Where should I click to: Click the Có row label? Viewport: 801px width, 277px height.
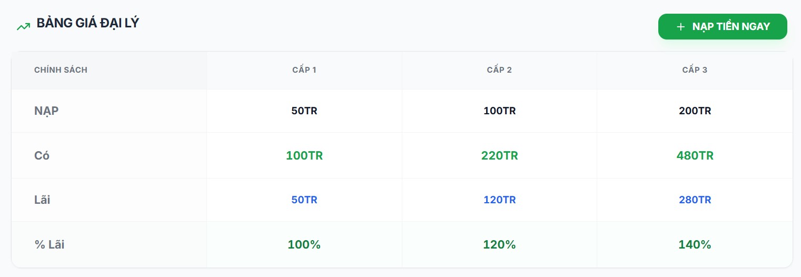click(42, 156)
